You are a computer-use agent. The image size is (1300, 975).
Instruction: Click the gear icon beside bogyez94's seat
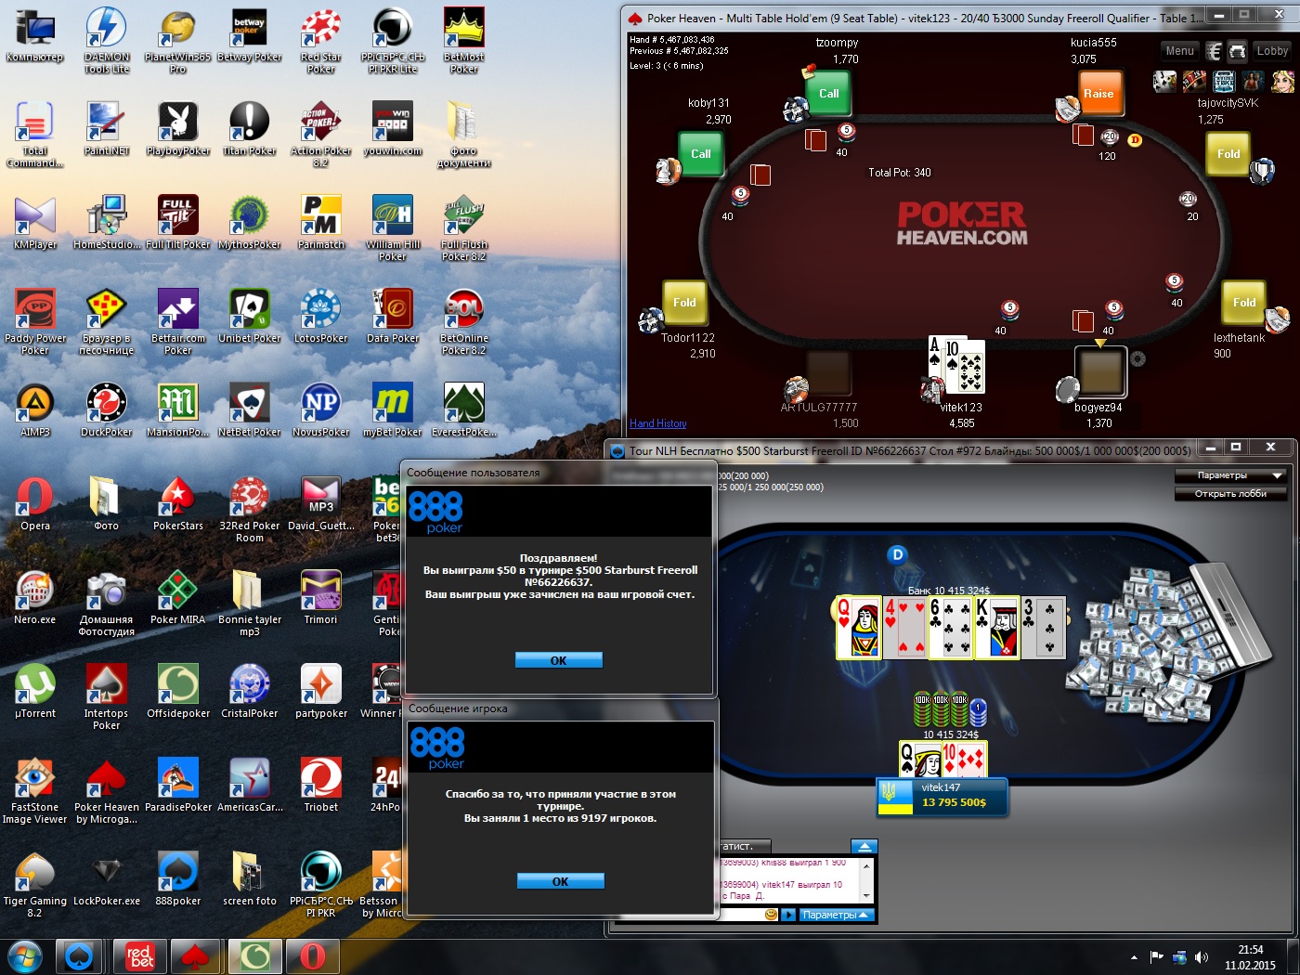coord(1137,358)
